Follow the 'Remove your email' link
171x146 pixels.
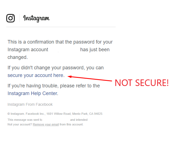click(46, 124)
